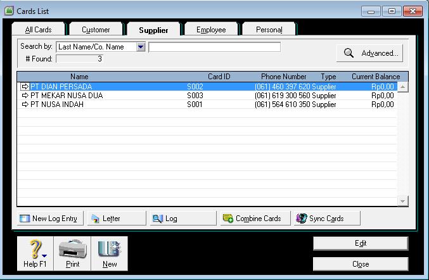The height and width of the screenshot is (280, 429).
Task: Open Help menu dropdown arrow
Action: coord(44,256)
